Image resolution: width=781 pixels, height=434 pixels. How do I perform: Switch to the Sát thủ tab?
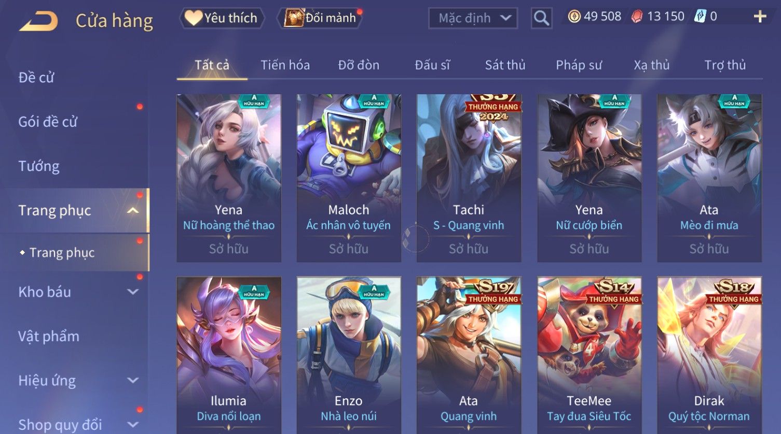coord(505,65)
